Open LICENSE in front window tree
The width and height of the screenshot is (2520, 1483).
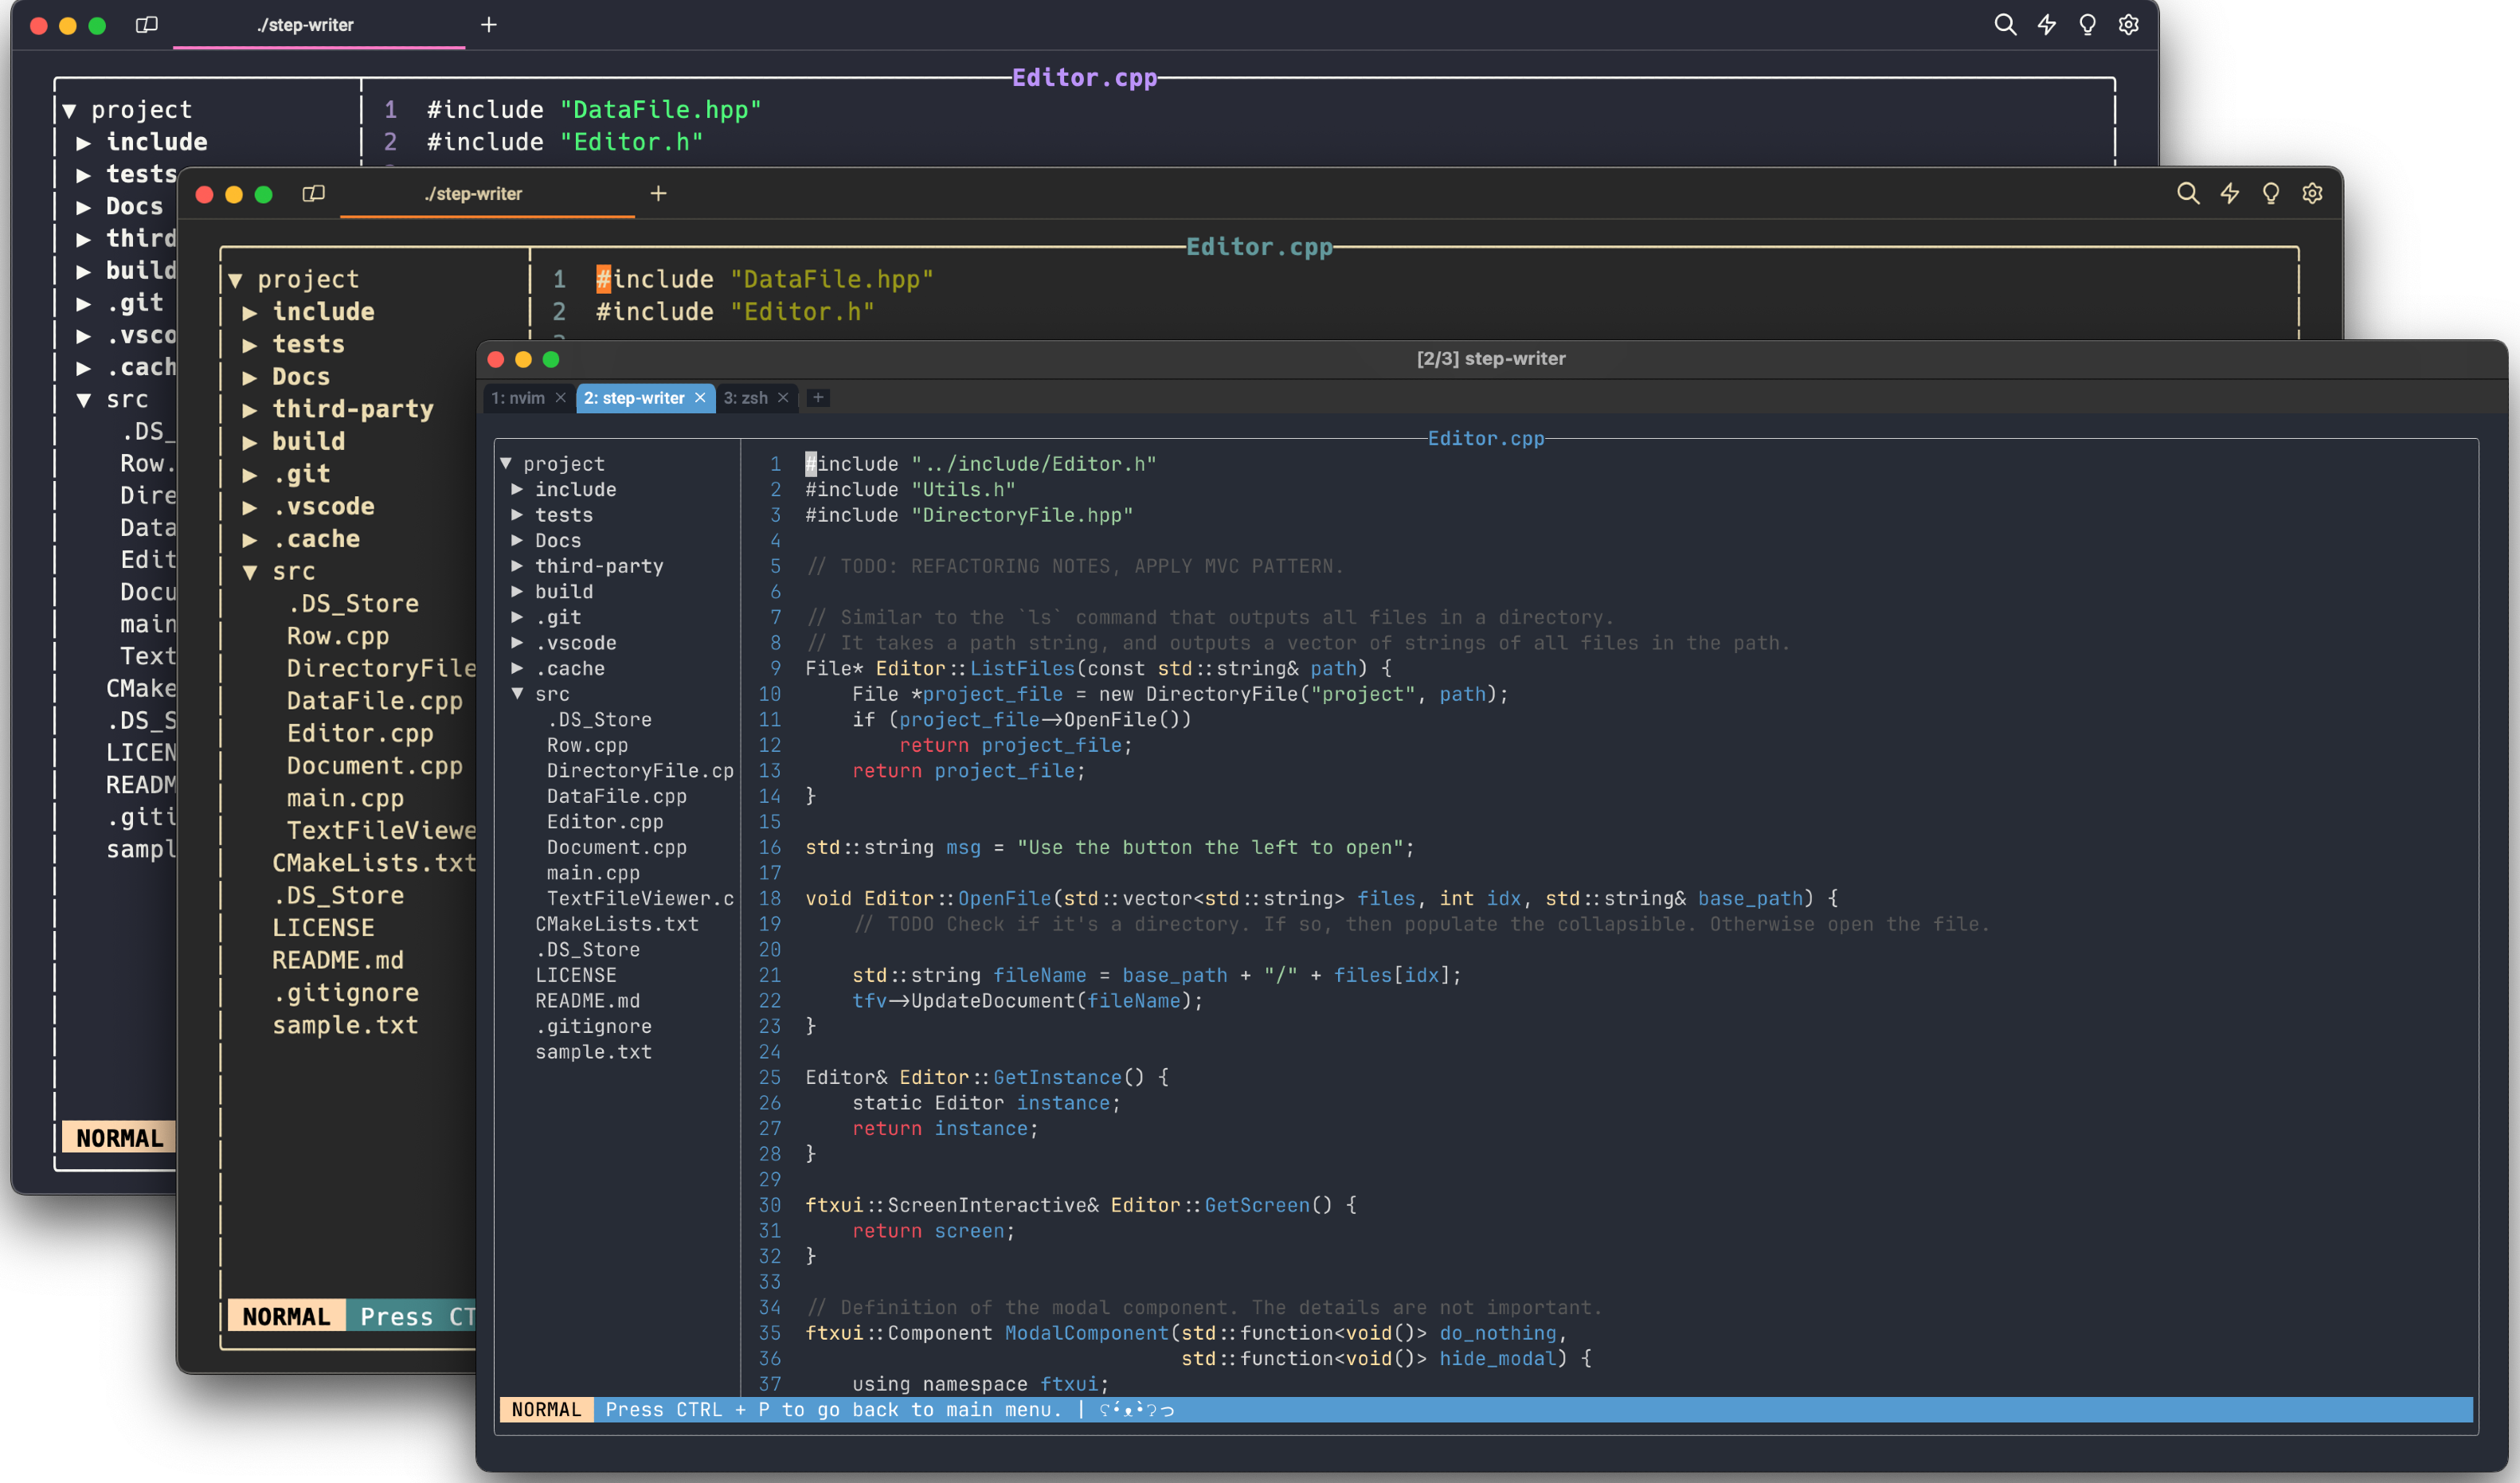575,975
